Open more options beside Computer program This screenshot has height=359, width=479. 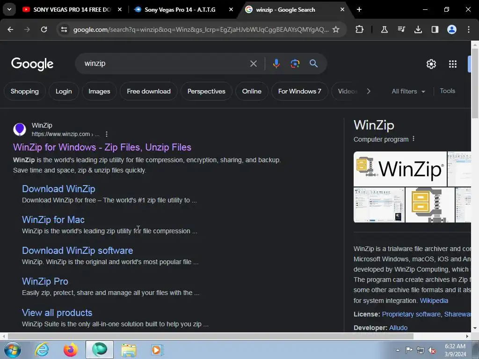point(414,138)
